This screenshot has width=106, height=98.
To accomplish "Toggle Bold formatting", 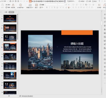I will click(47, 7).
